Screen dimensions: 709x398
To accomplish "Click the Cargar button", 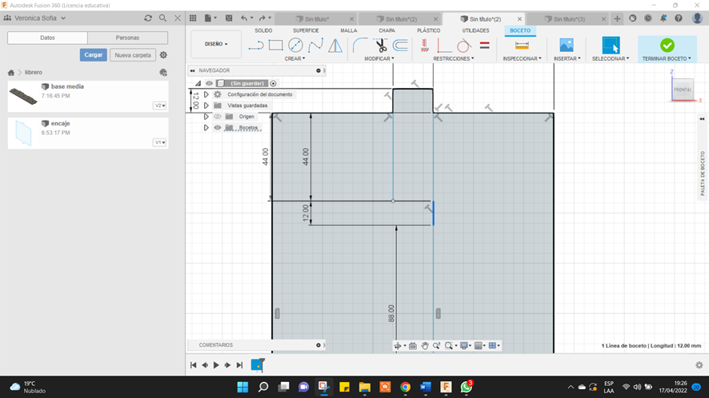I will pyautogui.click(x=94, y=55).
